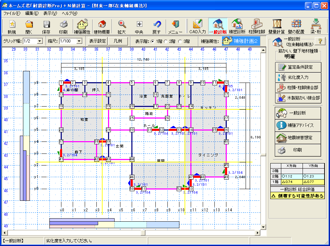Click the 建物概要 house icon
Screen dimensions: 330x246
click(x=102, y=27)
